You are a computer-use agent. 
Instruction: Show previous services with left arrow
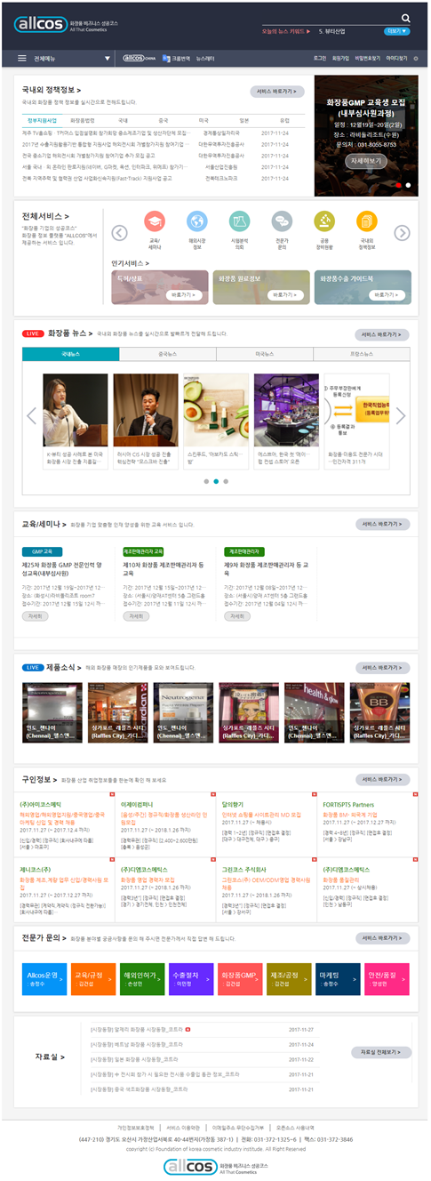(x=120, y=233)
